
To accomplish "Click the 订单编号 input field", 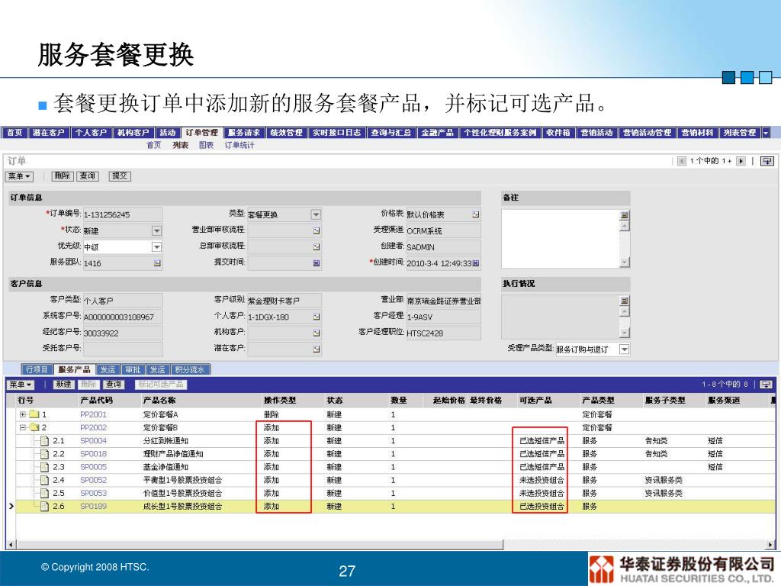I will (x=123, y=214).
